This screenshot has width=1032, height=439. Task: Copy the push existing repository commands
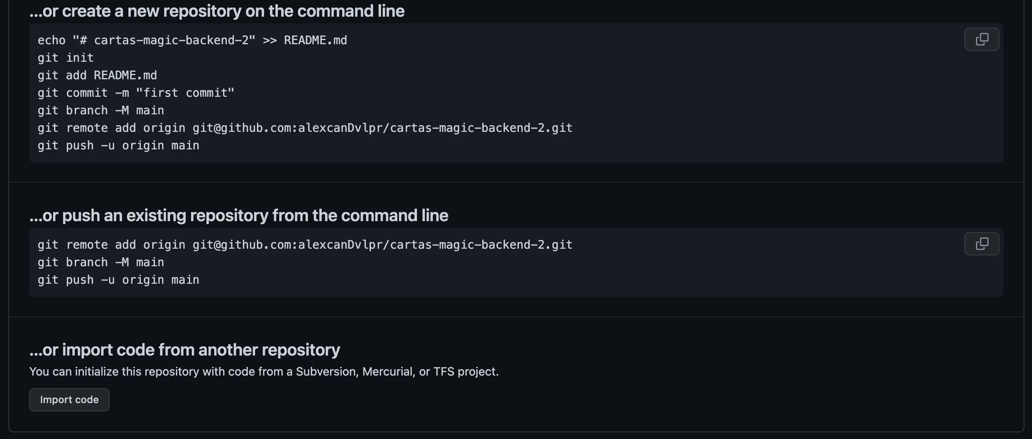coord(981,244)
